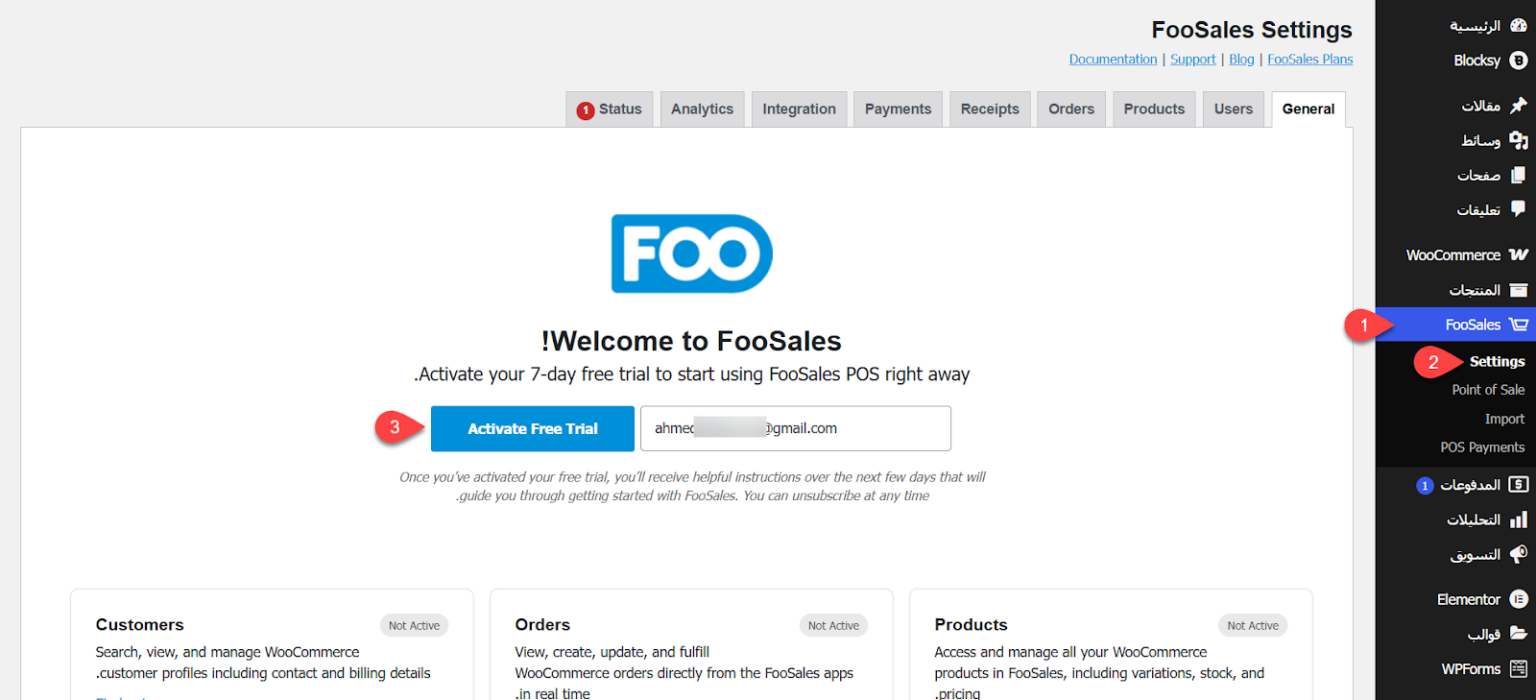Switch to the Status tab
1536x700 pixels.
(610, 109)
